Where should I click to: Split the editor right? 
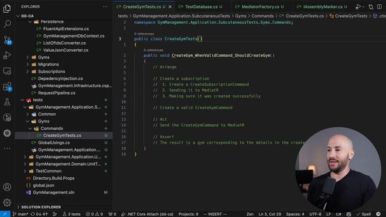click(379, 7)
